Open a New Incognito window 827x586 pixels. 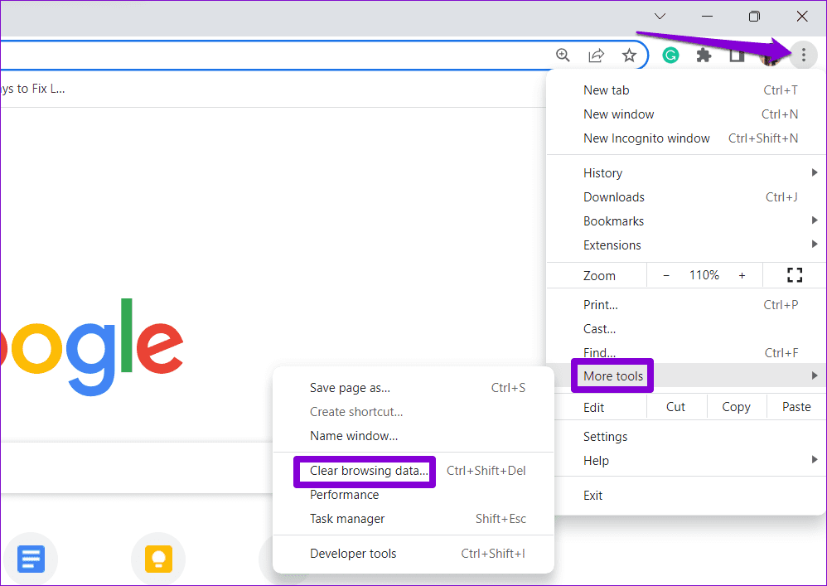[686, 138]
